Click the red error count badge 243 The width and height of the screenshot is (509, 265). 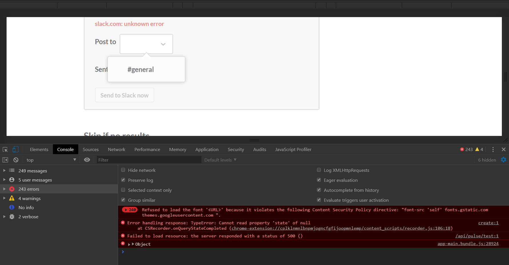click(466, 149)
